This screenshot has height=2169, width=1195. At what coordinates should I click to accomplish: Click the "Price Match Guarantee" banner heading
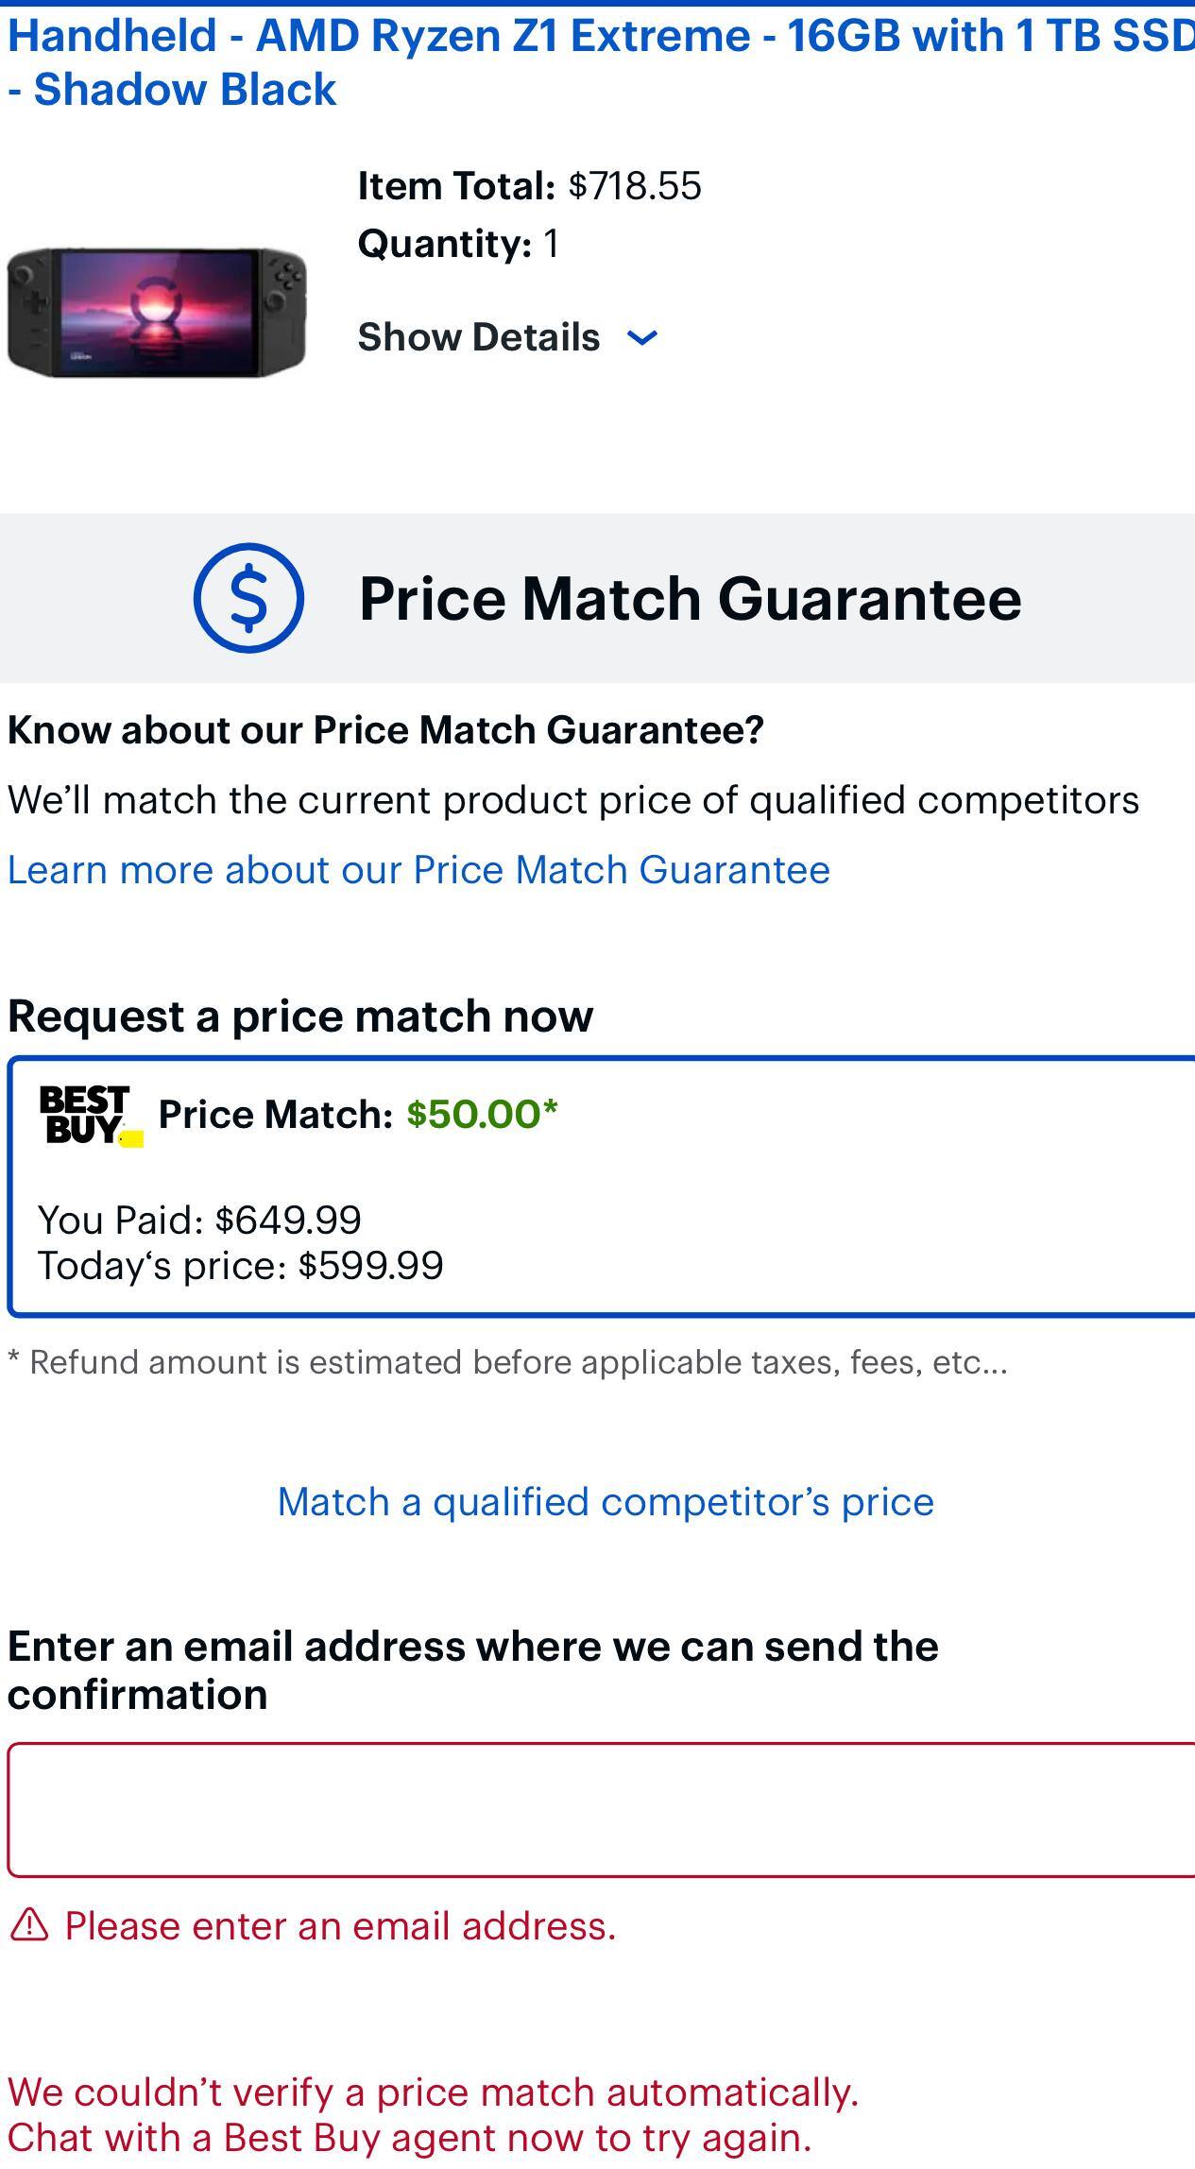(690, 599)
